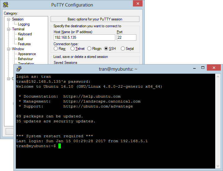Open the Window category

[x=18, y=49]
